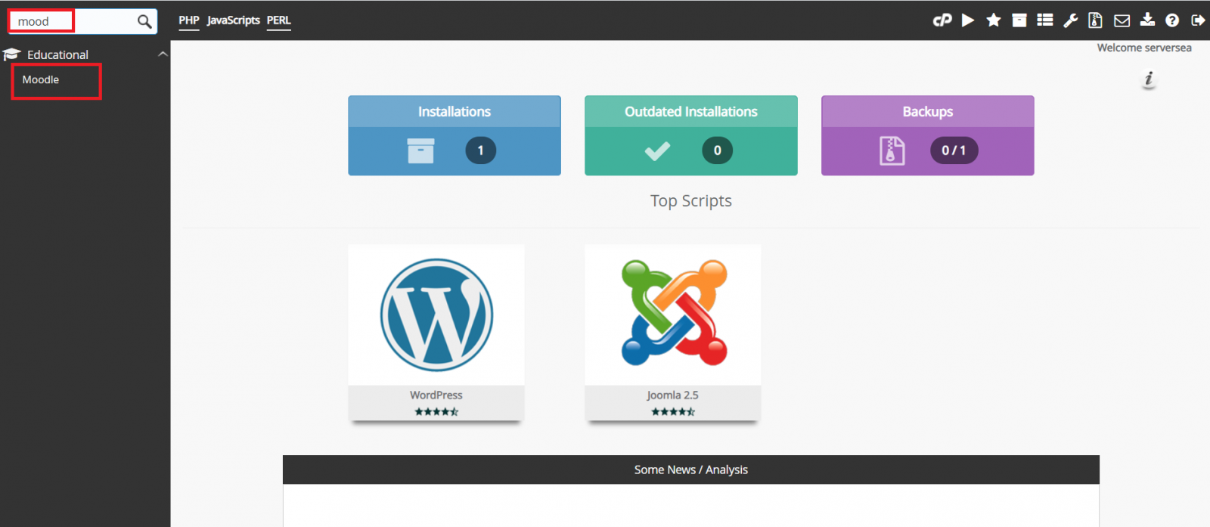Open the import installations download icon
The height and width of the screenshot is (527, 1210).
click(1148, 20)
